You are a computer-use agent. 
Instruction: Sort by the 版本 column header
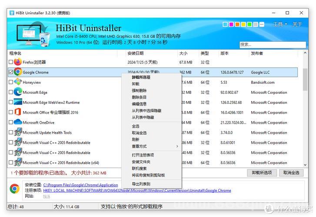click(x=224, y=53)
